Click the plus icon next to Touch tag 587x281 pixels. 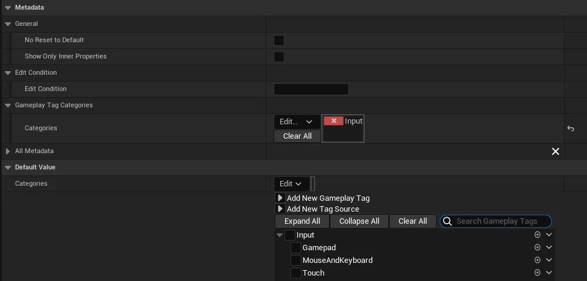pyautogui.click(x=537, y=273)
